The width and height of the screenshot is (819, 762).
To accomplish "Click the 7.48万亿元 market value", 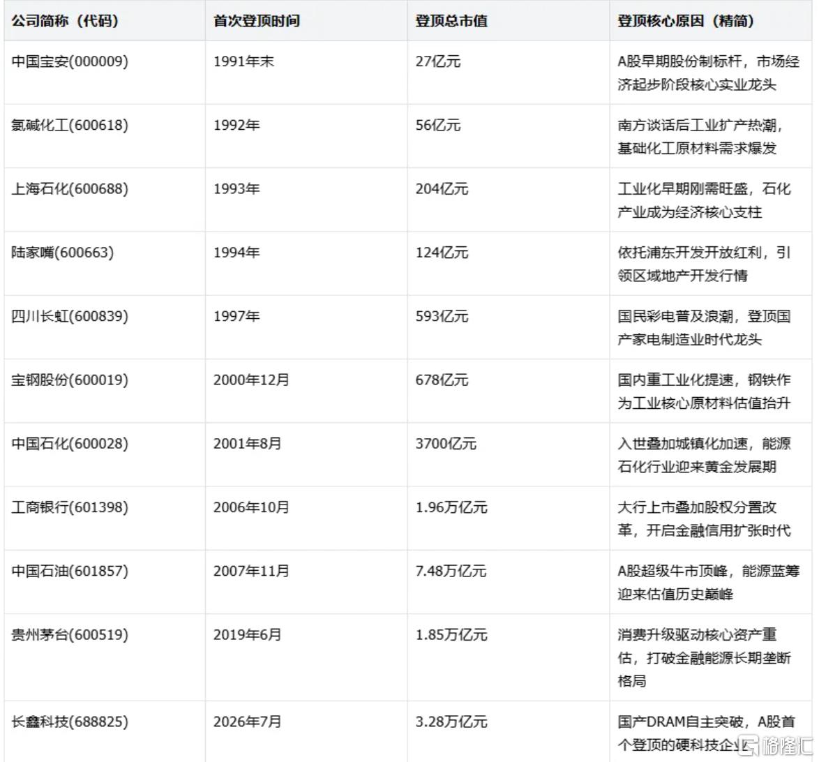I will [451, 571].
